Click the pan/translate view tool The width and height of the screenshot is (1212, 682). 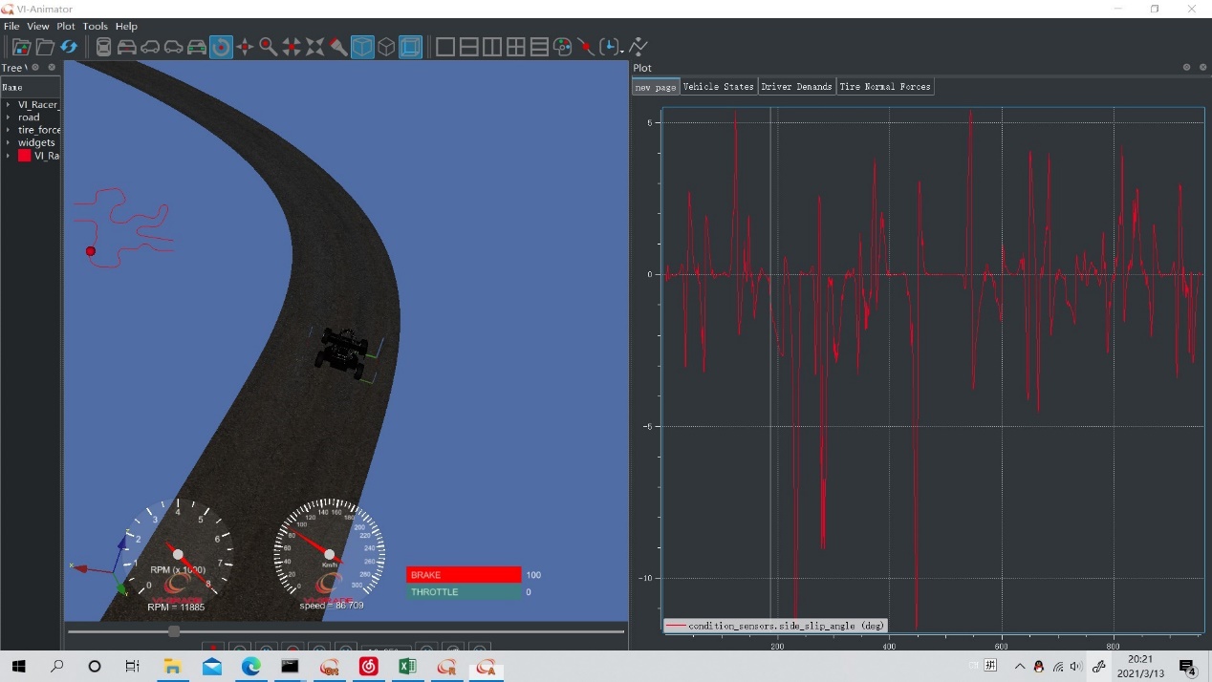tap(245, 47)
